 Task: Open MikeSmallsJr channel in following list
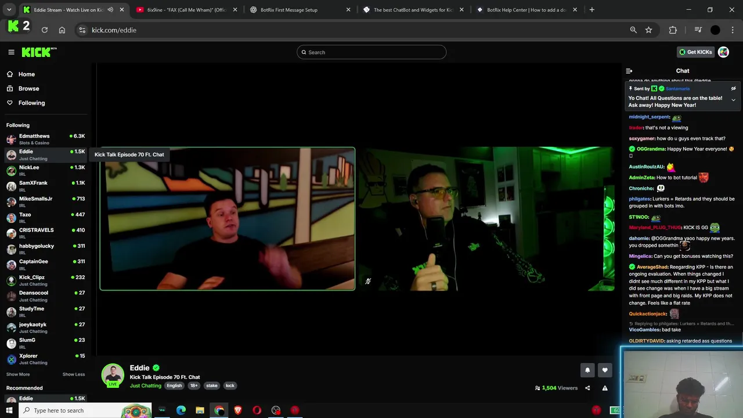click(46, 202)
